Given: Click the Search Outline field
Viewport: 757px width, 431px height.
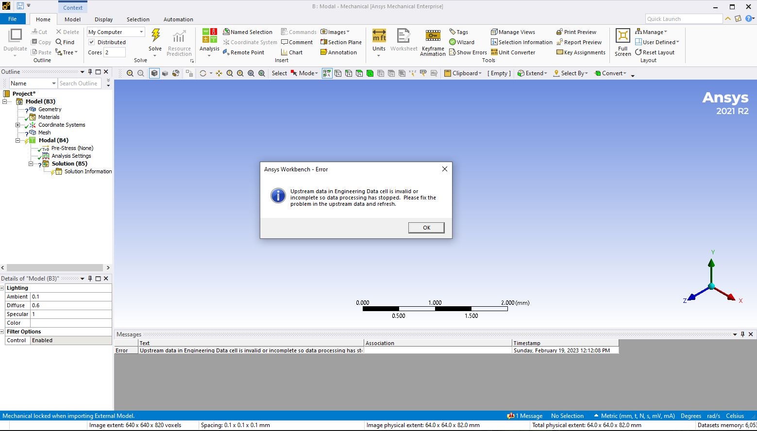Looking at the screenshot, I should (81, 83).
